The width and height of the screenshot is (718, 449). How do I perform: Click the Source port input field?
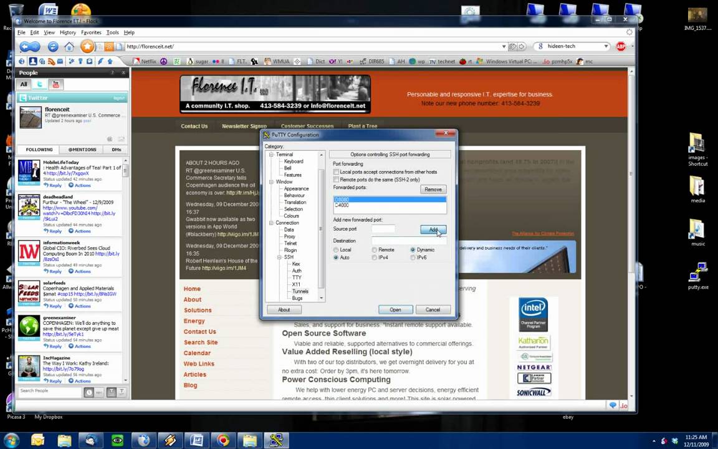point(383,229)
